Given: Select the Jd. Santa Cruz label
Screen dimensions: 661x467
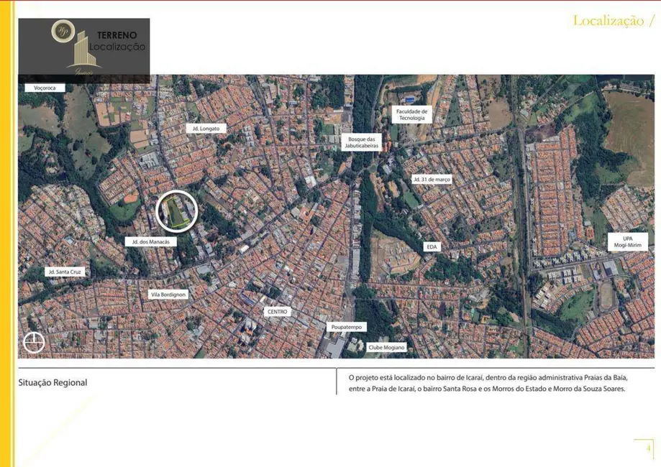Looking at the screenshot, I should [x=65, y=272].
